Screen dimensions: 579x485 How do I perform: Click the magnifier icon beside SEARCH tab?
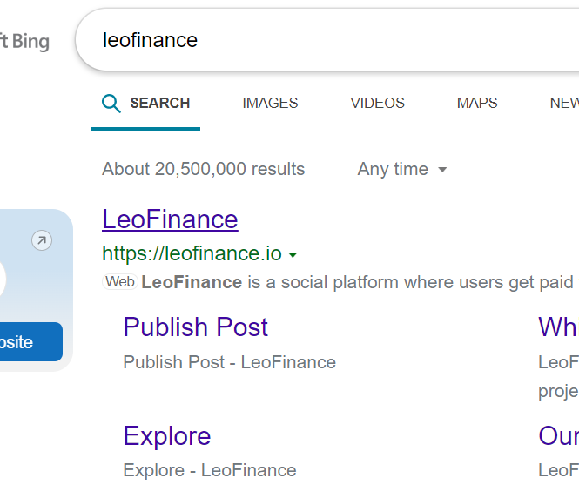pyautogui.click(x=111, y=103)
